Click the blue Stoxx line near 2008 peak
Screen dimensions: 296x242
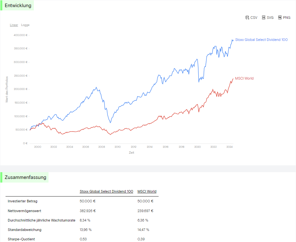pos(96,88)
